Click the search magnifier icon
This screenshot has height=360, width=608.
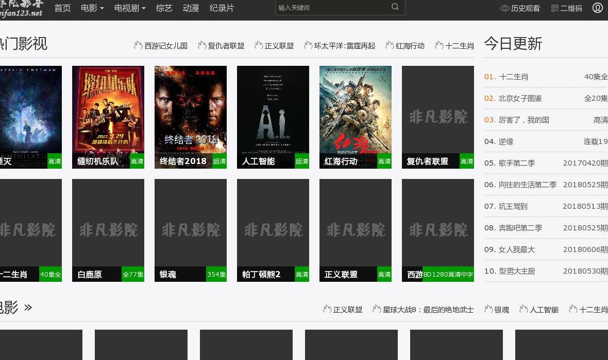(x=395, y=7)
